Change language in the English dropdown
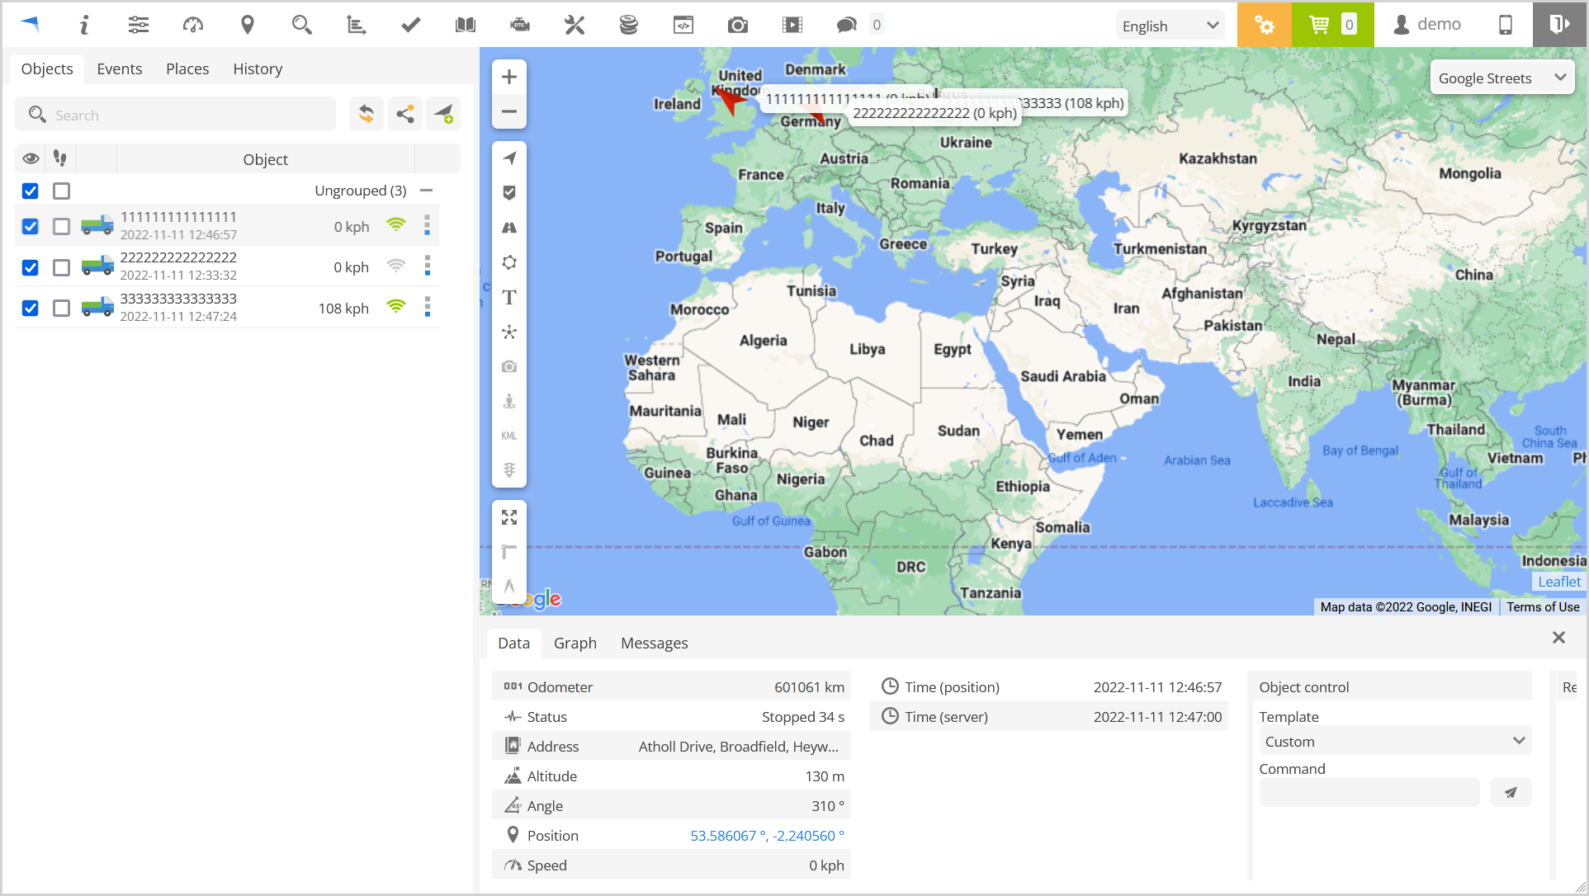1589x896 pixels. tap(1169, 25)
